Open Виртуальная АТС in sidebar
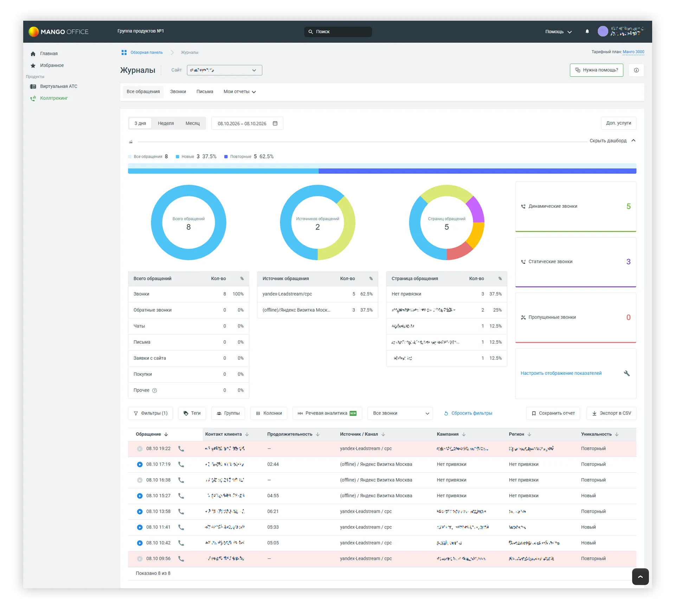 click(x=54, y=86)
